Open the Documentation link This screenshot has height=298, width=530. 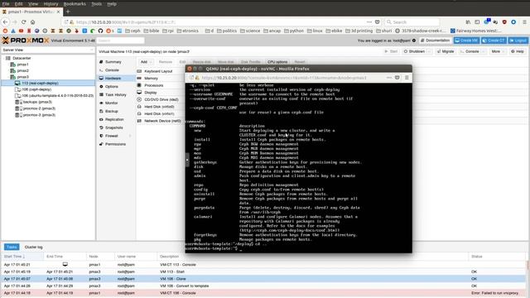(436, 41)
